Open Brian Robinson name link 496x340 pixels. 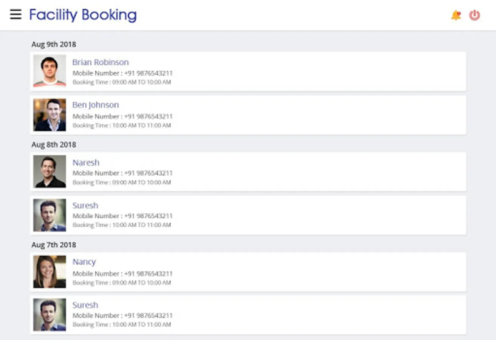click(x=100, y=62)
